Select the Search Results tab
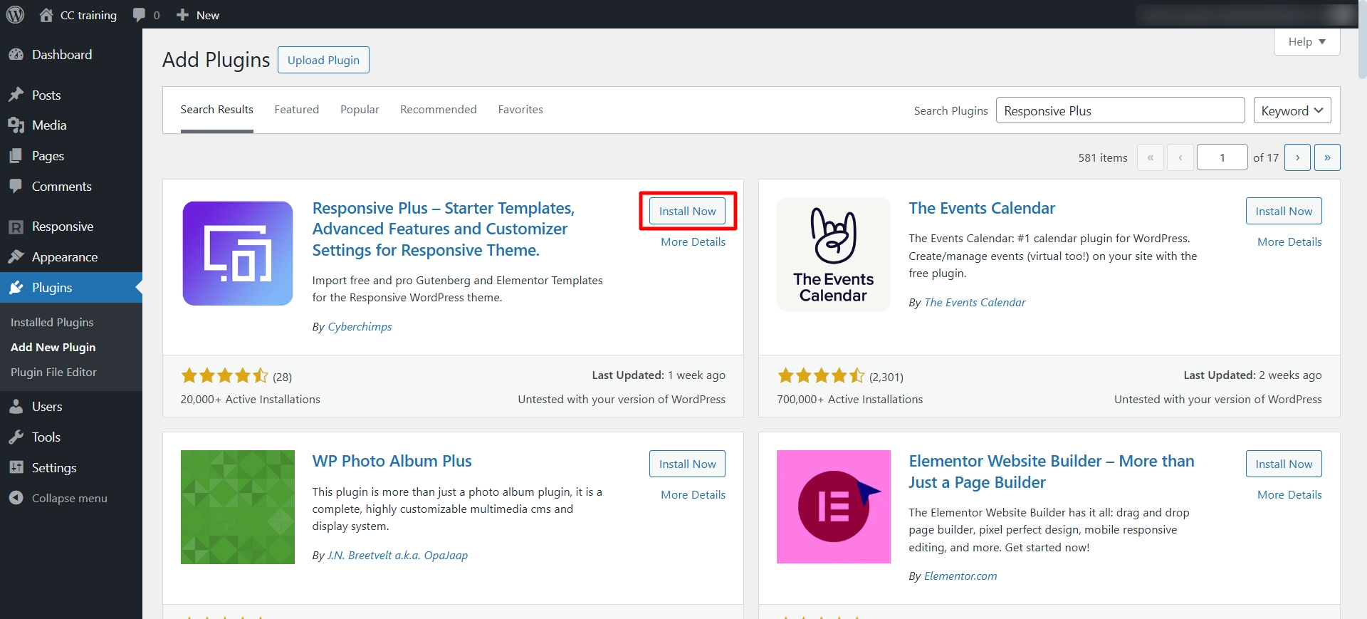Image resolution: width=1367 pixels, height=619 pixels. click(217, 110)
